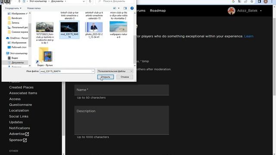
Task: Open the blue help icon in dialog
Action: [132, 8]
